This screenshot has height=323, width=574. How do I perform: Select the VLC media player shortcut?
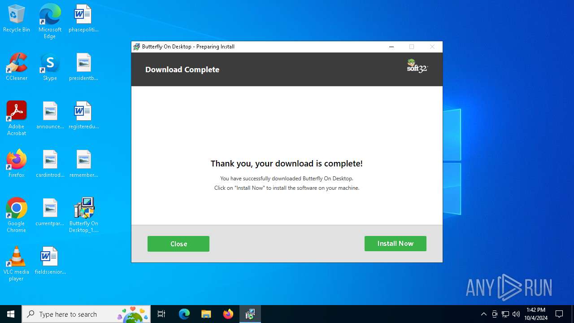(17, 264)
